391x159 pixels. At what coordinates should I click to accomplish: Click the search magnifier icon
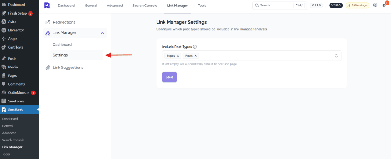tap(257, 5)
